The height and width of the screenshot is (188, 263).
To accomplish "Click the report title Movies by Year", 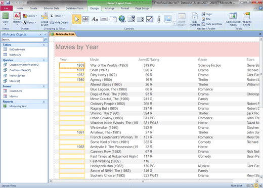I will (77, 47).
